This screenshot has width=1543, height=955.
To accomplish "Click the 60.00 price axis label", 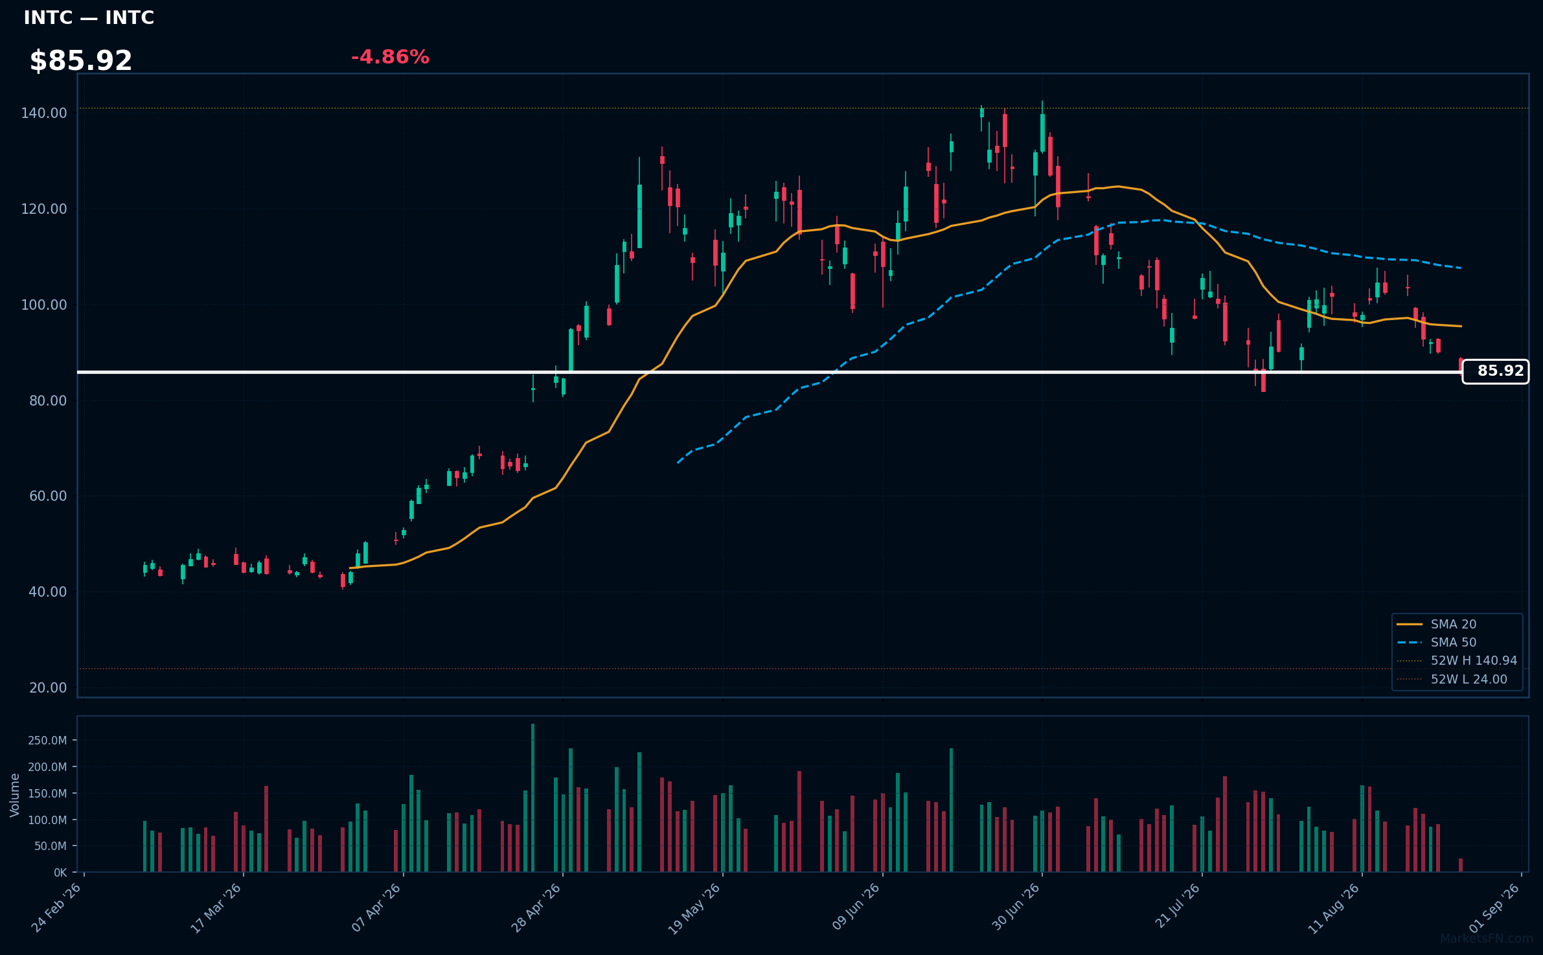I will [x=48, y=496].
